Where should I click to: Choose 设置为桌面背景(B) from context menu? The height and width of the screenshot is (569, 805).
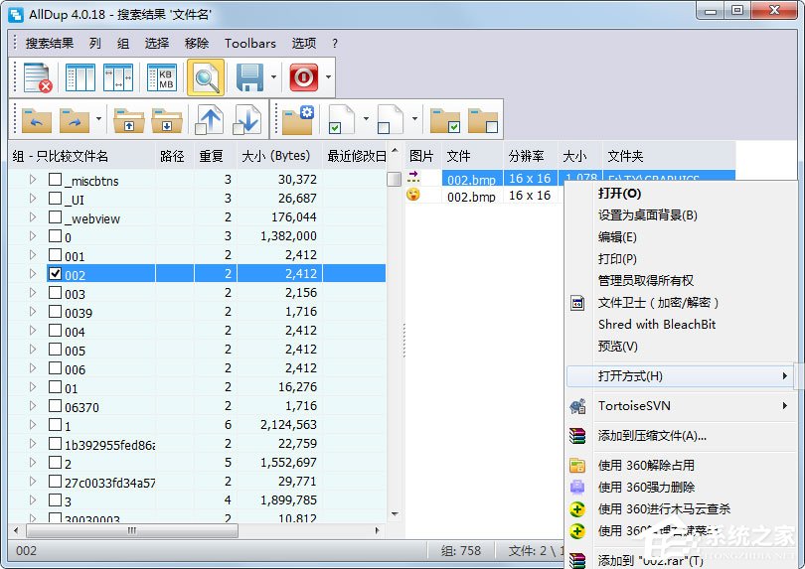click(647, 215)
